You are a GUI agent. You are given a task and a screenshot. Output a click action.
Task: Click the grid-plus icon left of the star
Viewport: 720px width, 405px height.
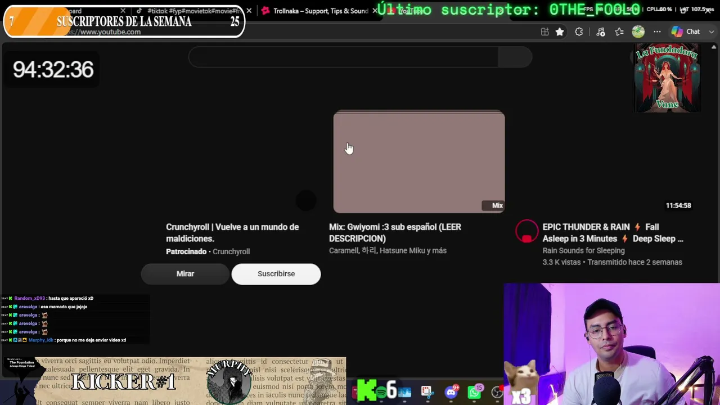544,32
